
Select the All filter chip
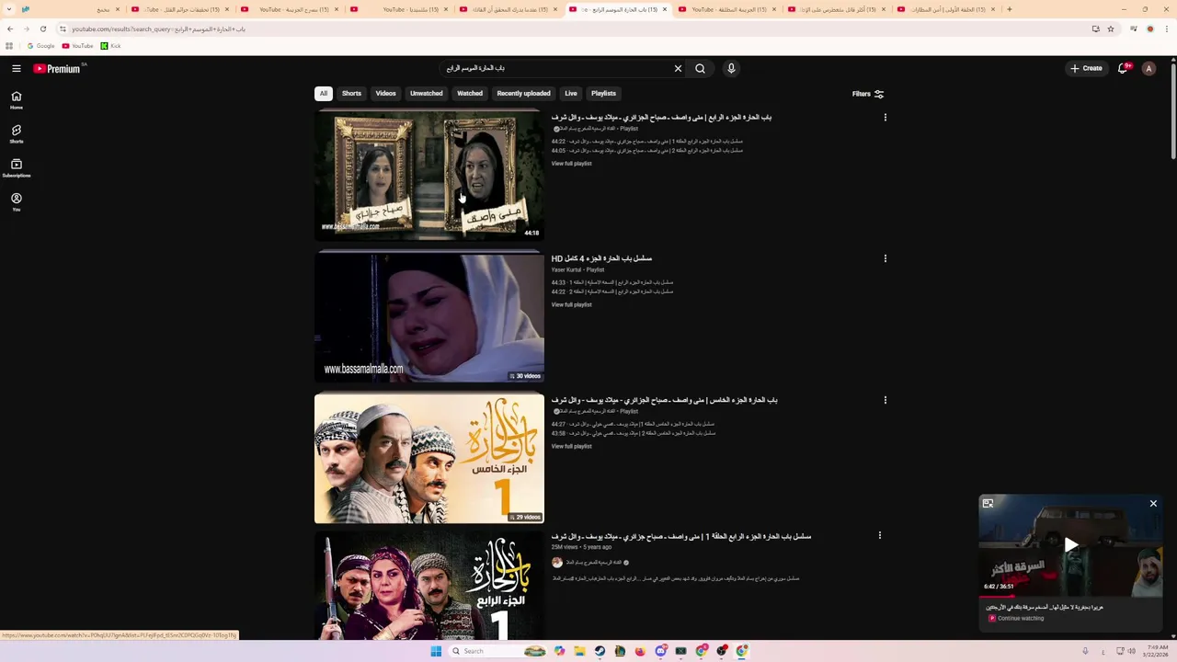[x=323, y=93]
